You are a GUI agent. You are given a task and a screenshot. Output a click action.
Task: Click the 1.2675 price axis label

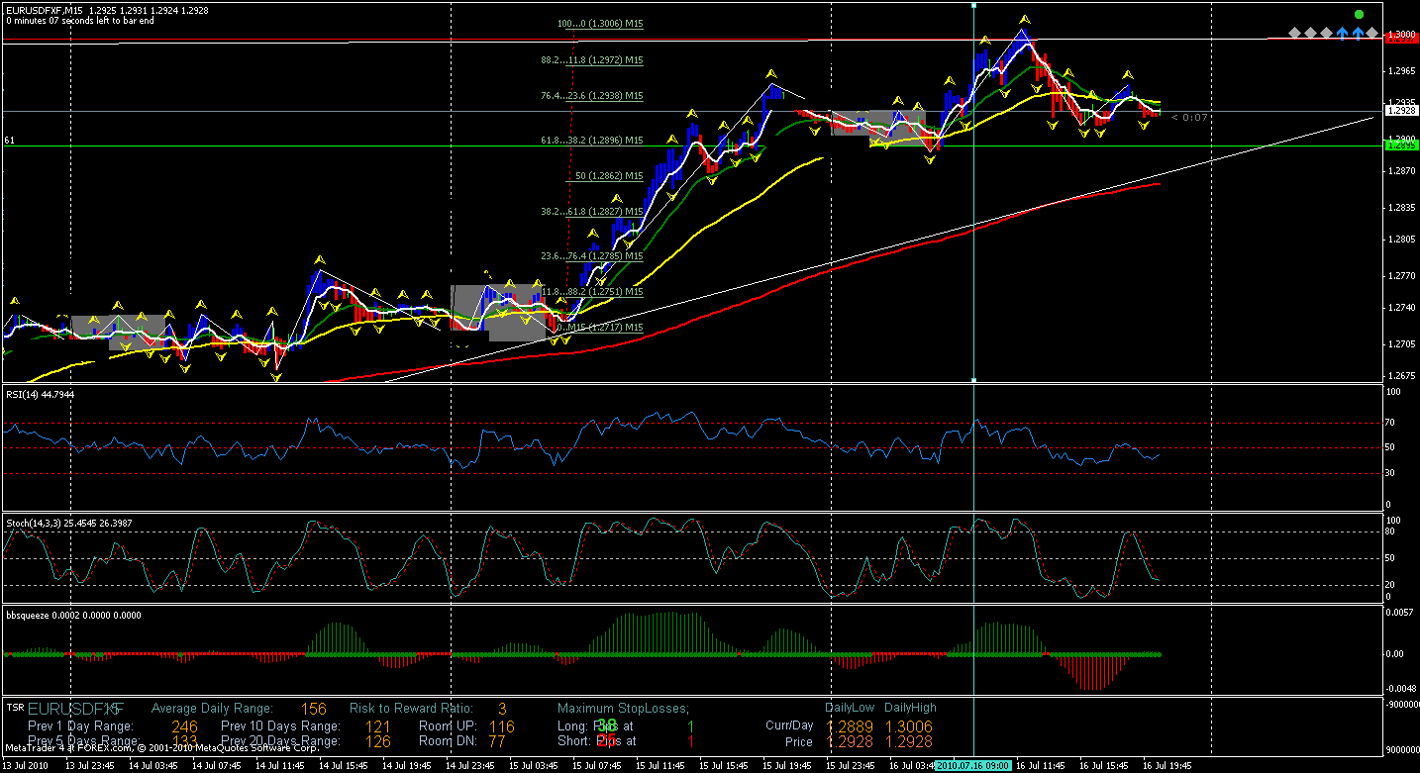[1402, 376]
